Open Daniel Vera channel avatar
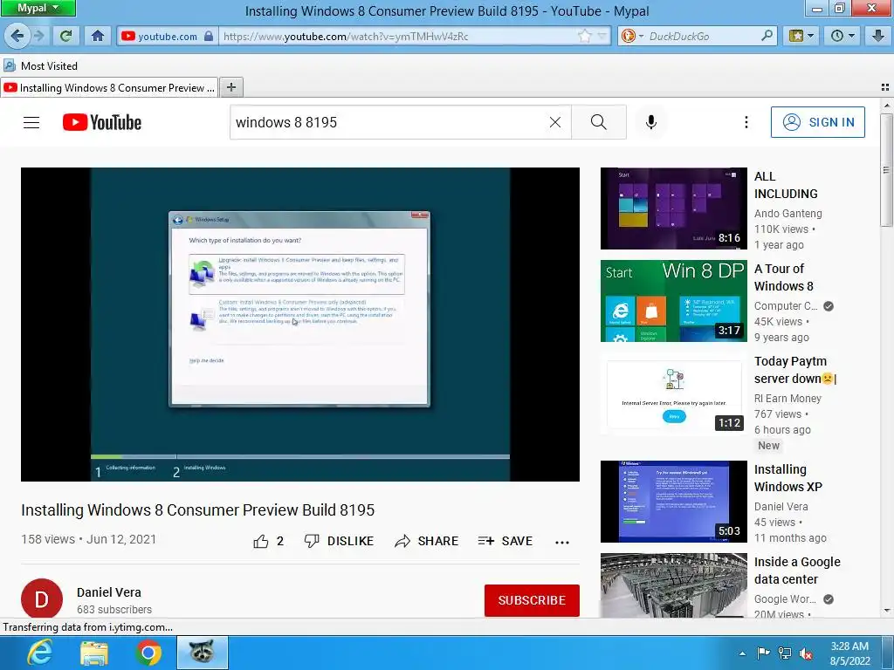894x670 pixels. (x=42, y=598)
